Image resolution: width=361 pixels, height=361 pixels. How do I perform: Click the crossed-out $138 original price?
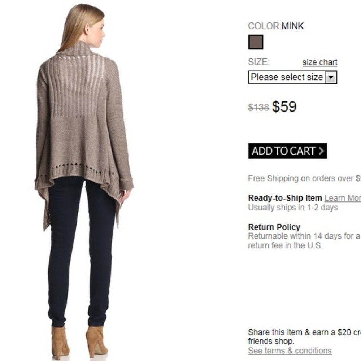point(258,107)
